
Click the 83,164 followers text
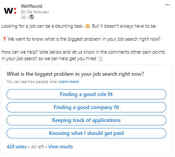[35, 12]
